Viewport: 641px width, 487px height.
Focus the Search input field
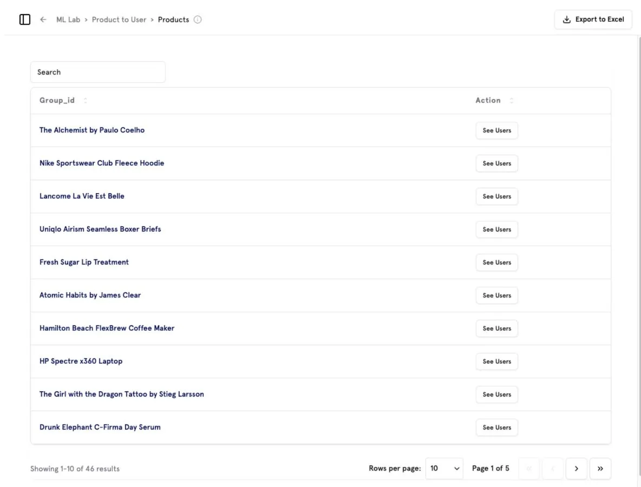click(x=98, y=73)
